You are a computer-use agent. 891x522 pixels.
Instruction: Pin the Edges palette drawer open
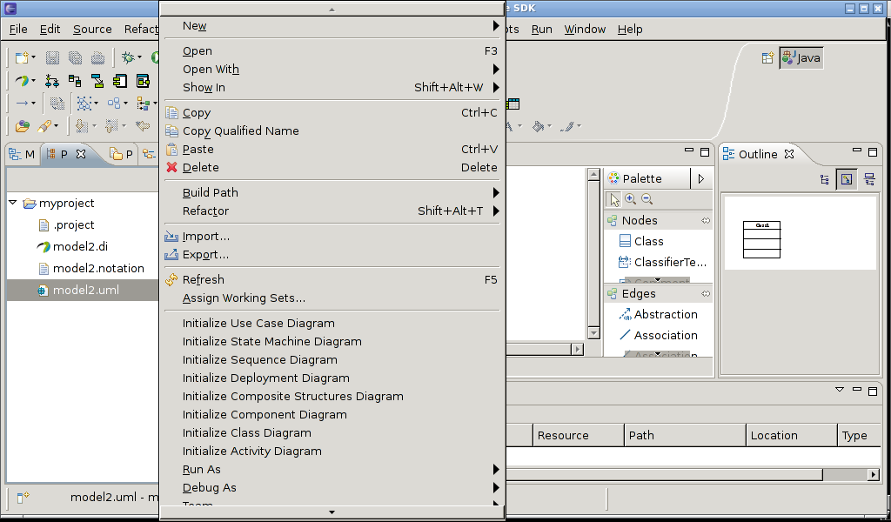point(706,294)
